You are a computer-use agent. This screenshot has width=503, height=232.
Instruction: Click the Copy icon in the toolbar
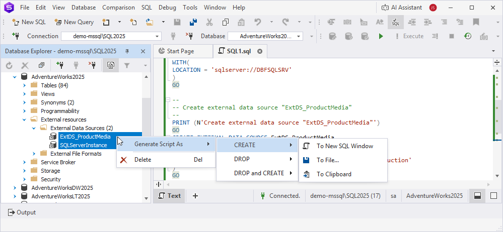[x=225, y=22]
